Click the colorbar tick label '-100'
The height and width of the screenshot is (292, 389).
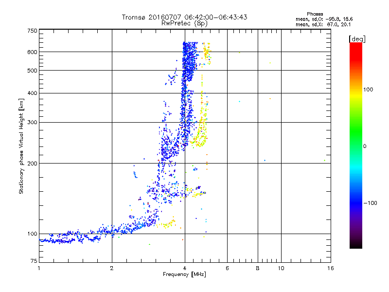(370, 203)
